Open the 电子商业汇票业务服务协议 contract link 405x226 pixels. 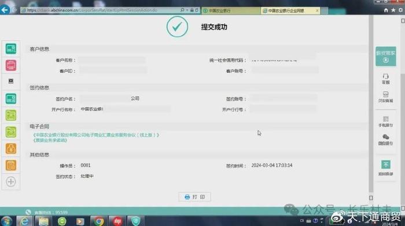click(96, 135)
